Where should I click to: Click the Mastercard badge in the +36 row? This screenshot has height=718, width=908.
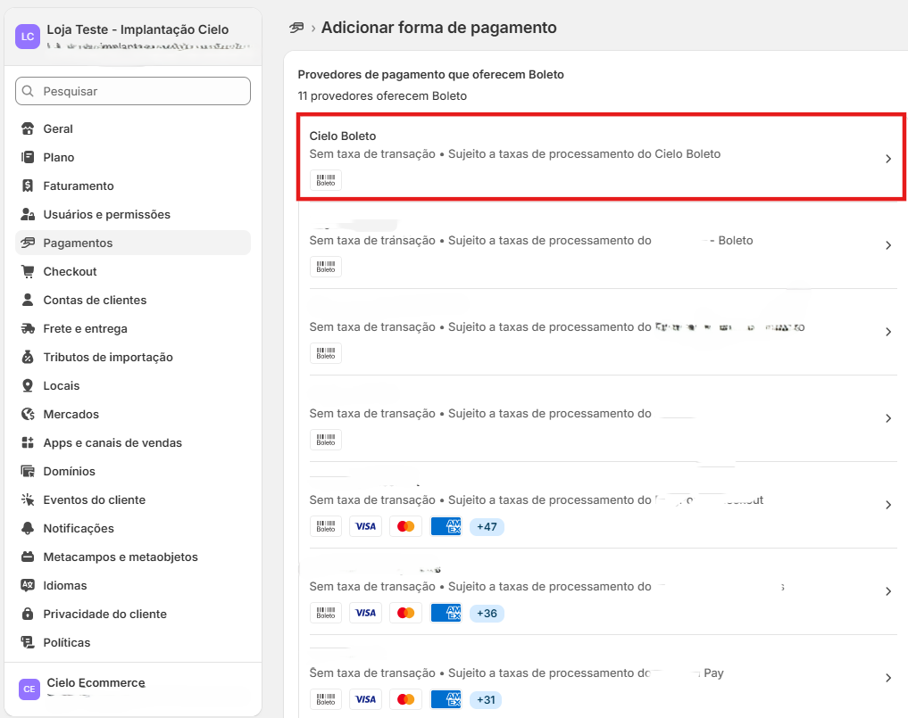coord(406,613)
